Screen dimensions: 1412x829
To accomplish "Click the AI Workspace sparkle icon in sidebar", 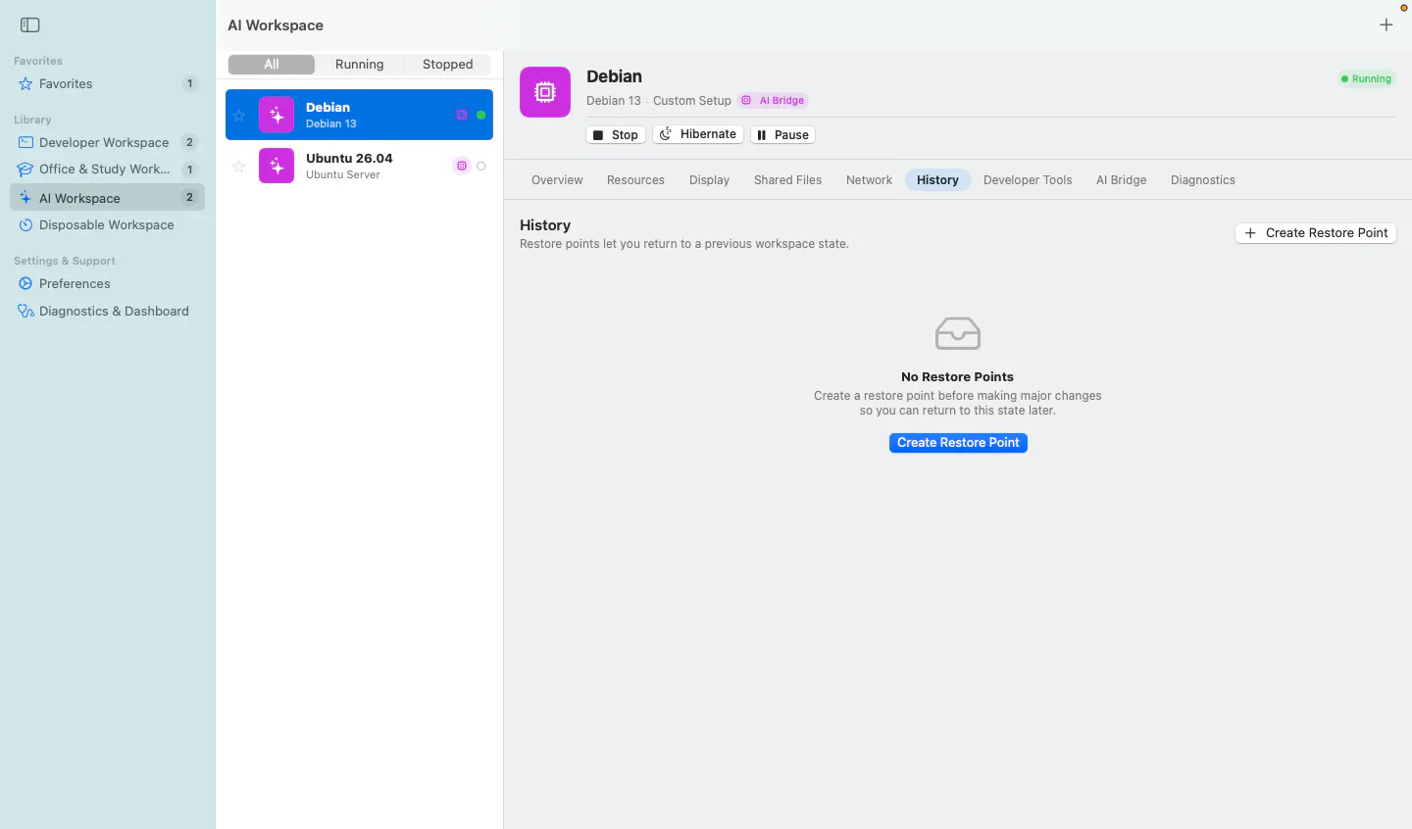I will [25, 198].
